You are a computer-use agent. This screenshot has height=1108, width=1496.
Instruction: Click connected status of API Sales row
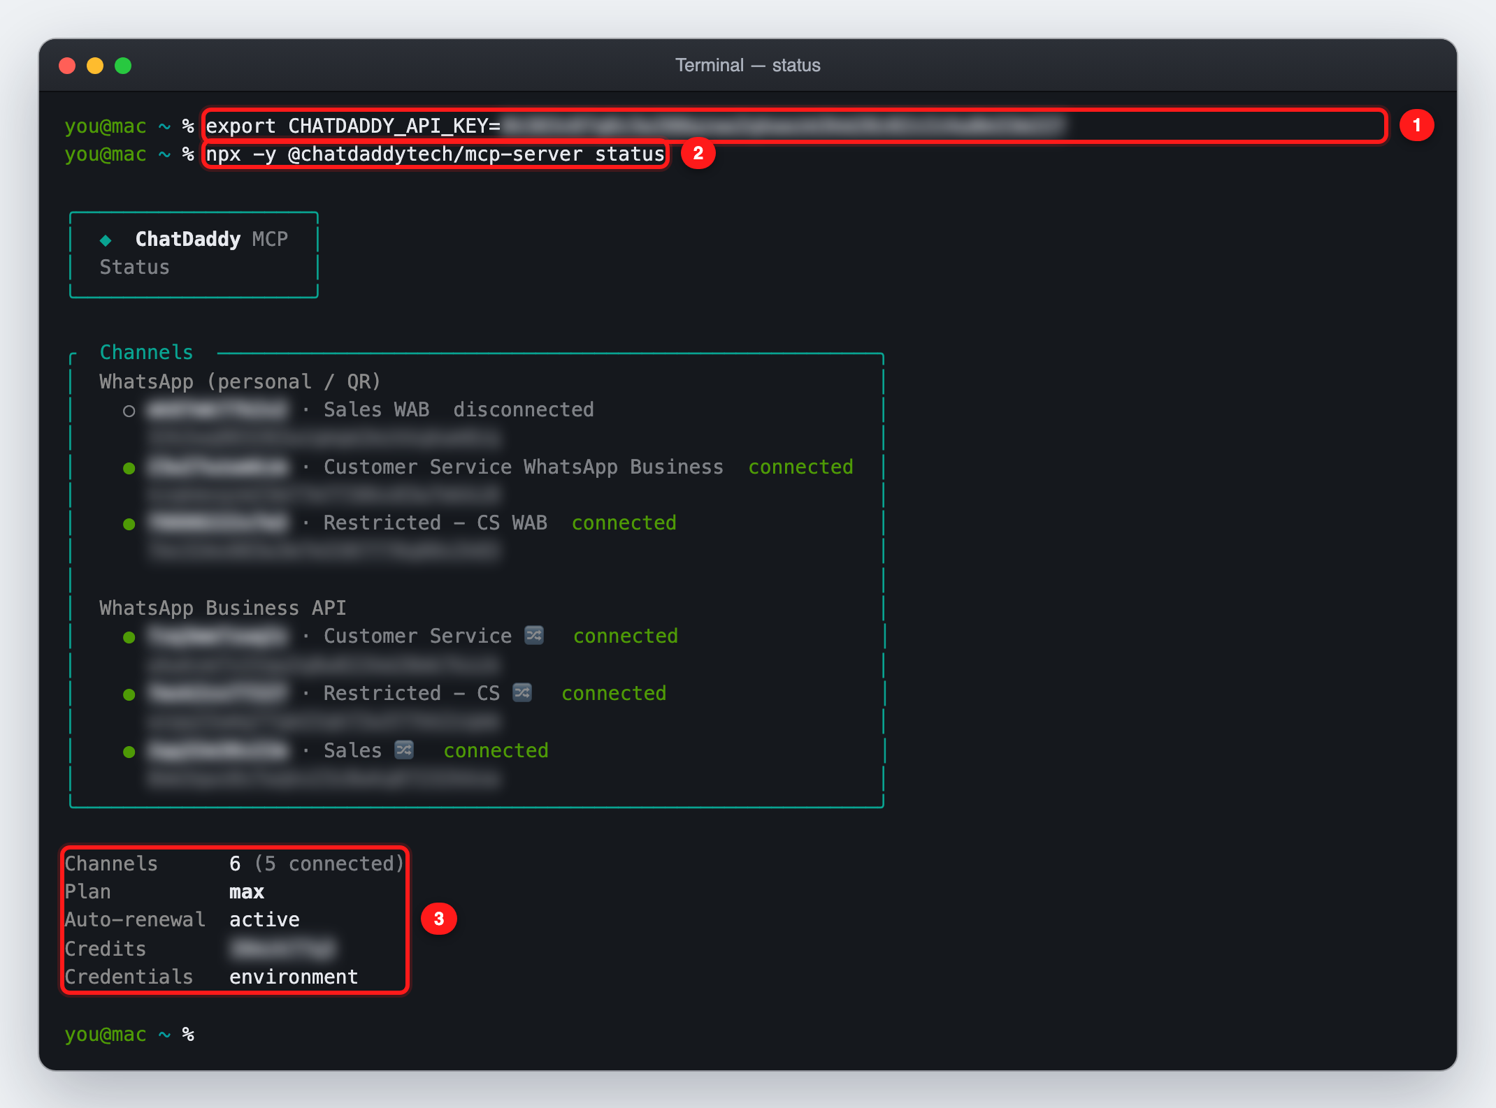coord(496,750)
